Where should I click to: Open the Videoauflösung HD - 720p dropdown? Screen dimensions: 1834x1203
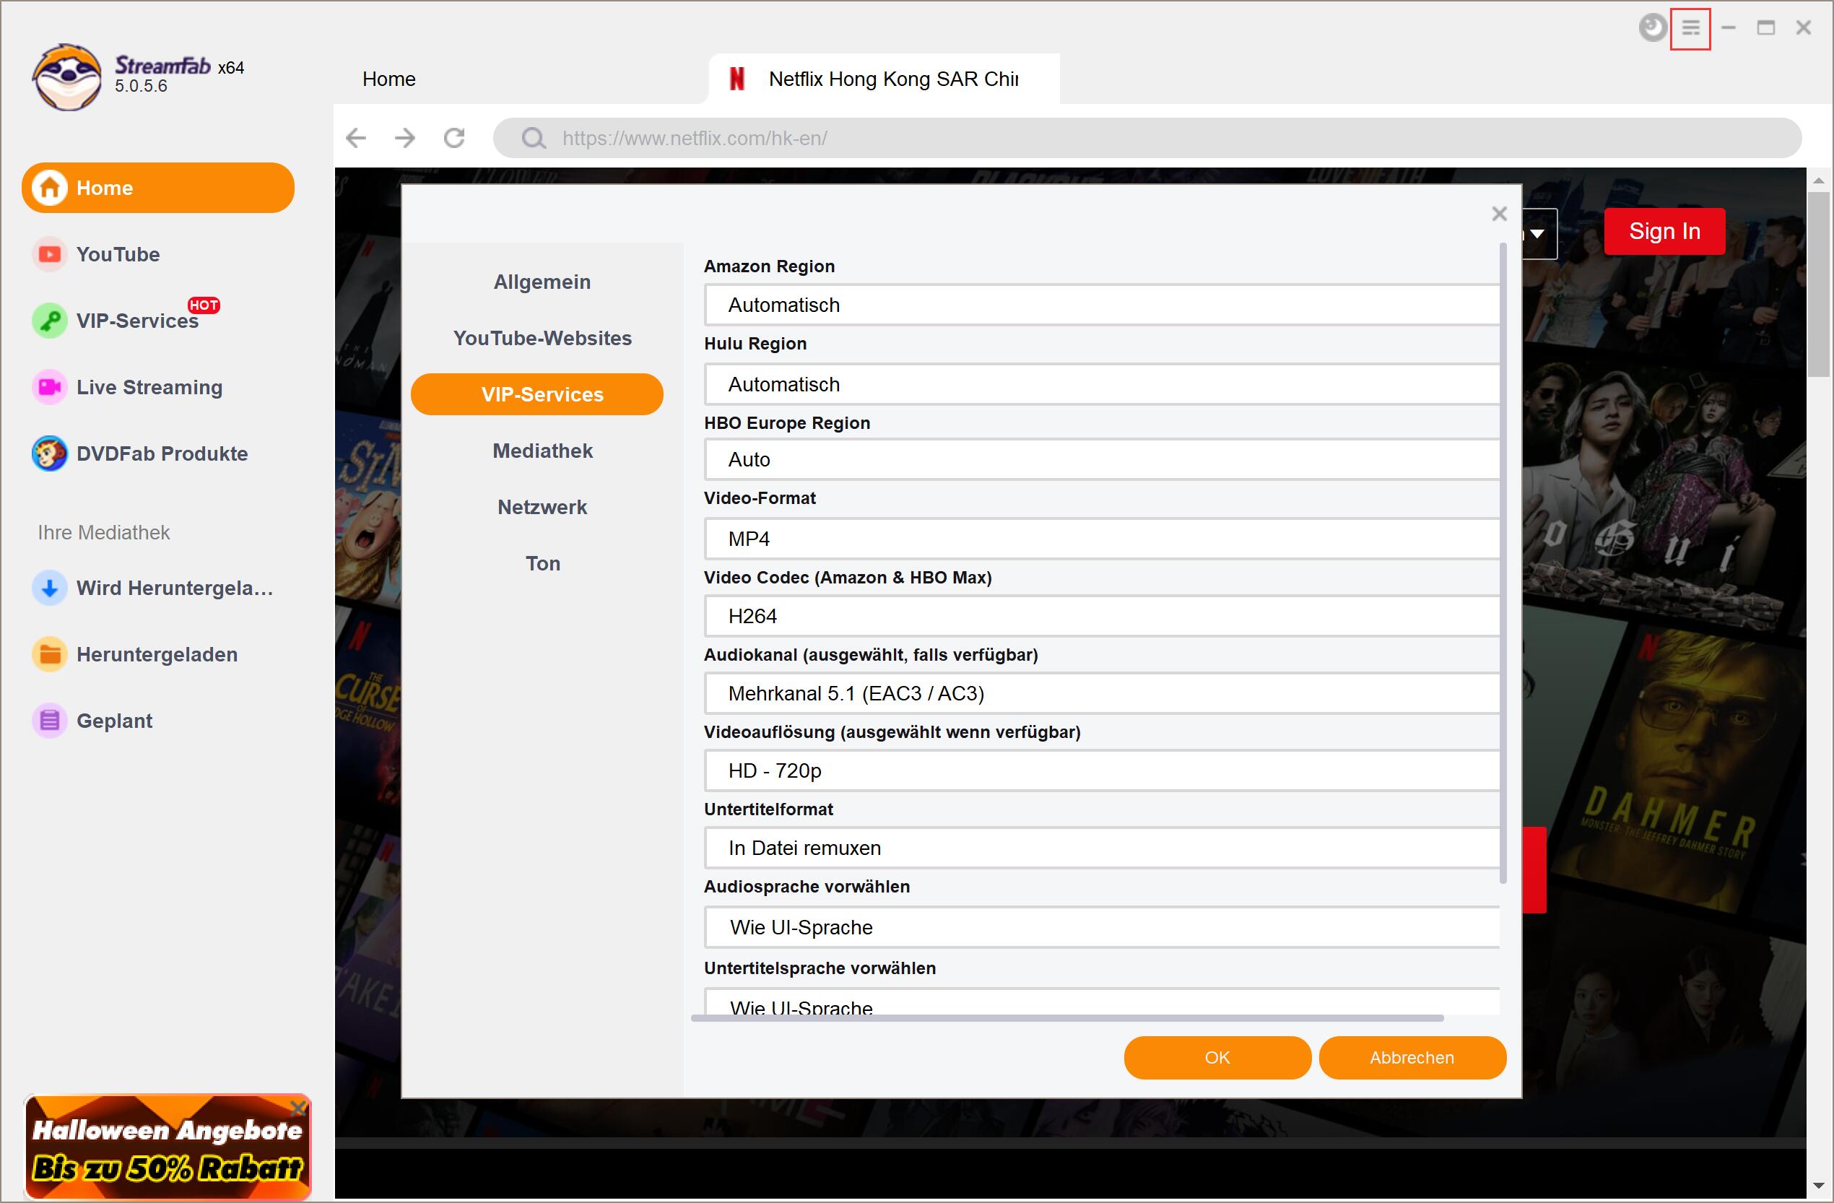(x=1102, y=770)
